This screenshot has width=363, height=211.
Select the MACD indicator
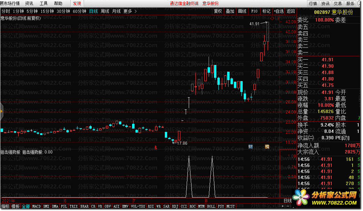[36, 206]
